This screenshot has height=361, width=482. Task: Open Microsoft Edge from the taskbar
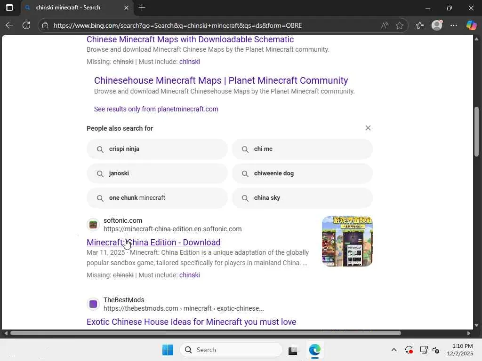pos(315,350)
